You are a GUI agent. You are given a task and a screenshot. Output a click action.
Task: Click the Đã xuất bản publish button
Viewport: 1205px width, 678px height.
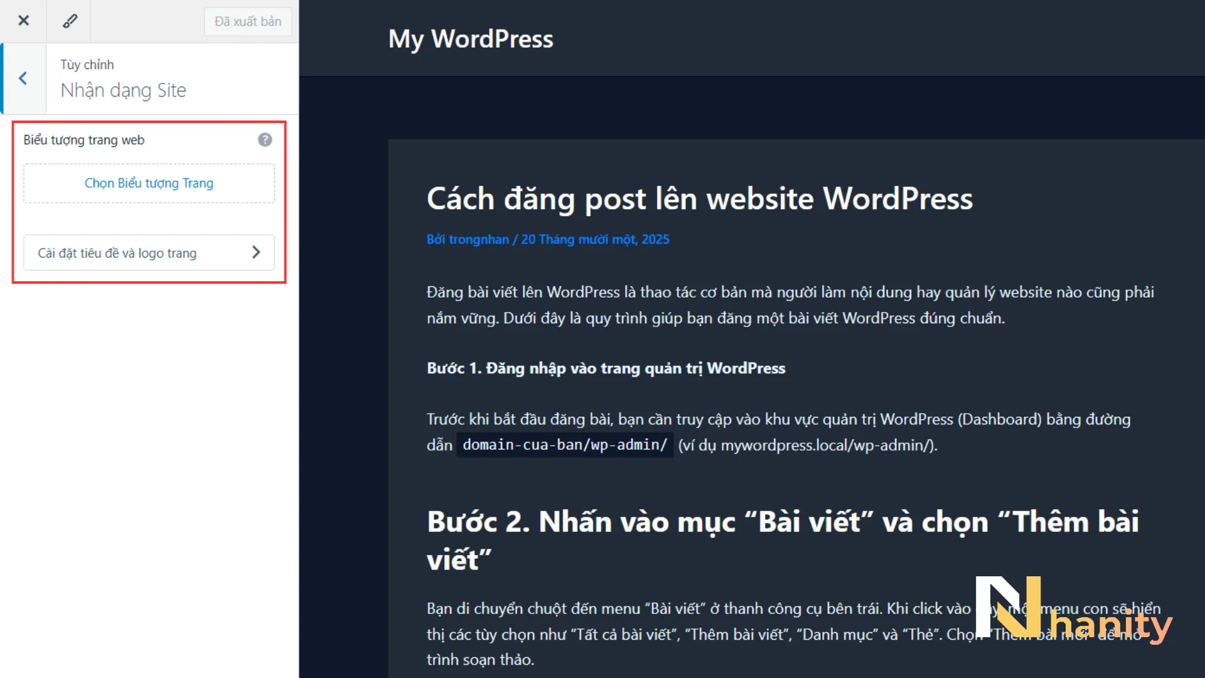pos(248,21)
